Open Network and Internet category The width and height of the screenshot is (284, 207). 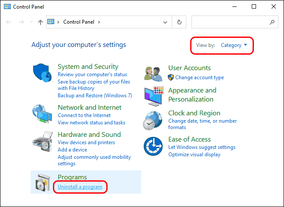coord(90,108)
